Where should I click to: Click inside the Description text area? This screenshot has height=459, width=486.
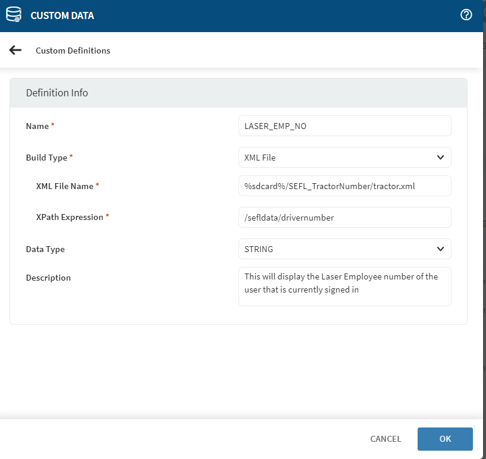click(x=344, y=286)
